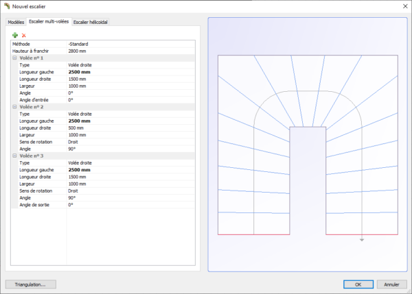Edit Volée n° 2 Longueur droite value
The width and height of the screenshot is (412, 294).
coord(131,128)
